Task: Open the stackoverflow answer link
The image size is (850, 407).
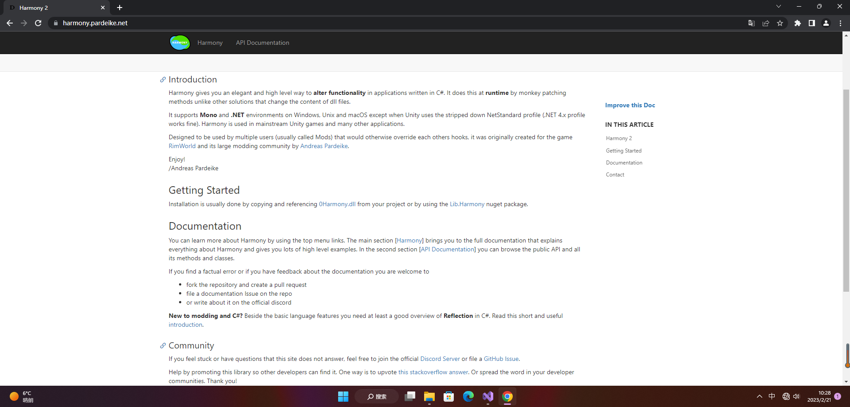Action: point(433,372)
